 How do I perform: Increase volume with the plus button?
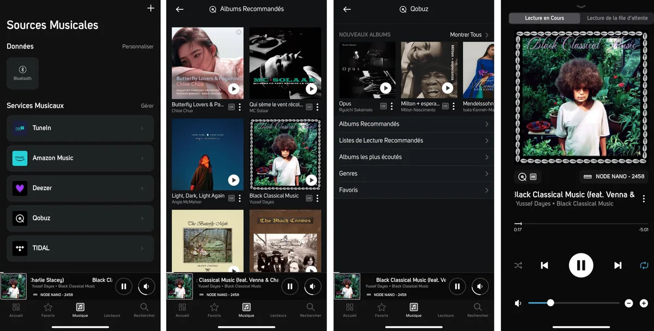click(644, 303)
